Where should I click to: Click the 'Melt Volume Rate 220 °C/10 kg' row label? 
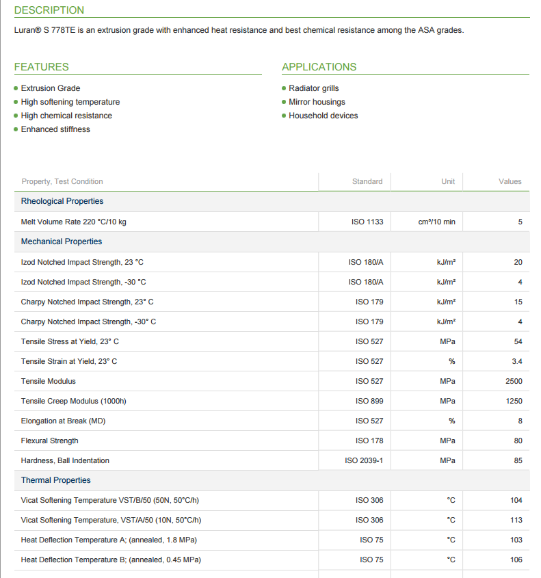[x=74, y=222]
